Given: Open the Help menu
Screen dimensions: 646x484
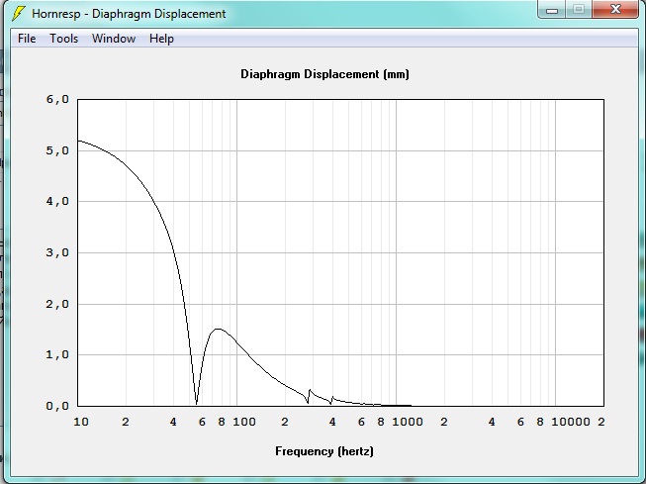Looking at the screenshot, I should (161, 39).
